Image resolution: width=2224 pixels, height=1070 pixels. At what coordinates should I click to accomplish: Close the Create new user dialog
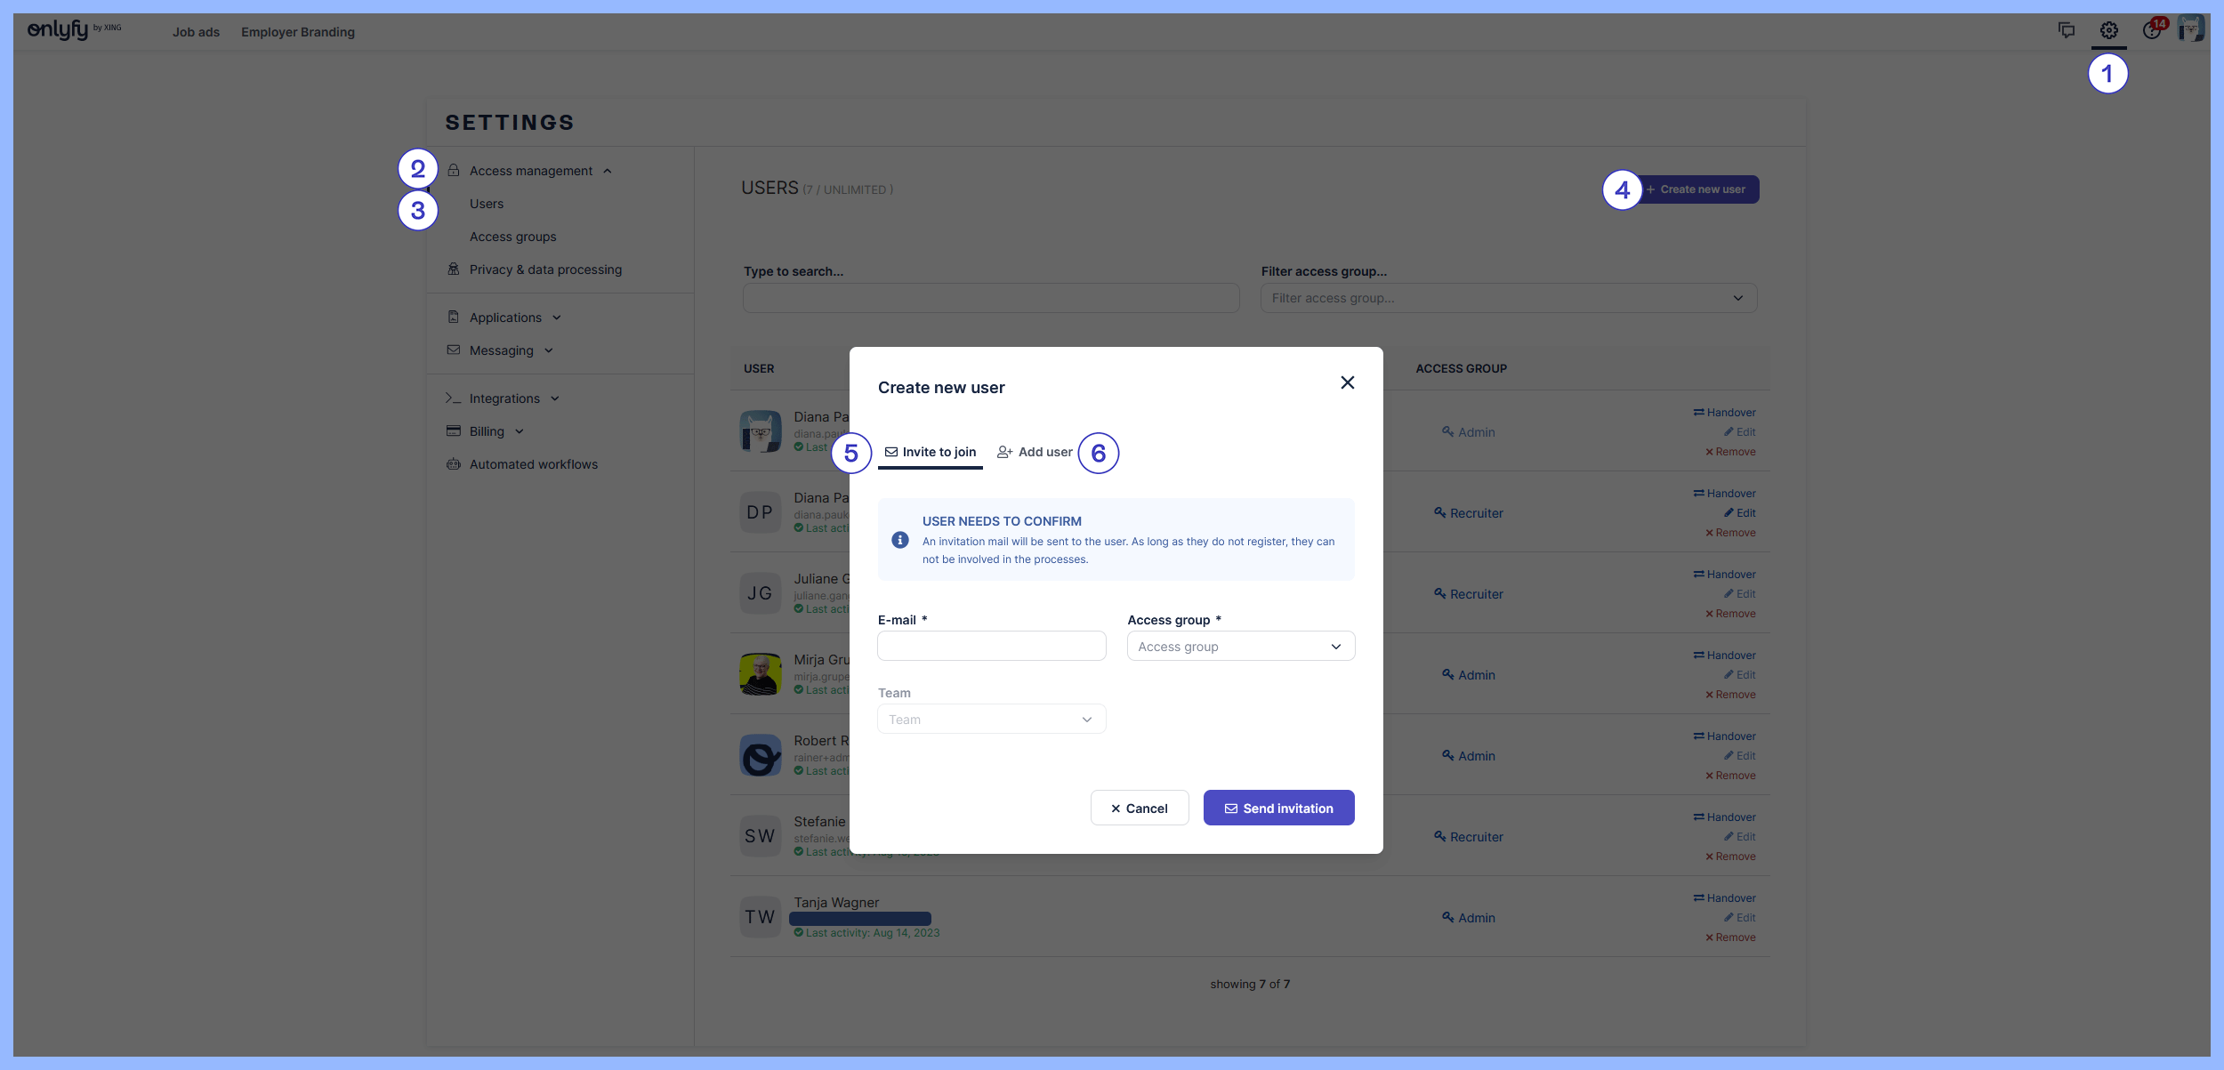coord(1347,382)
